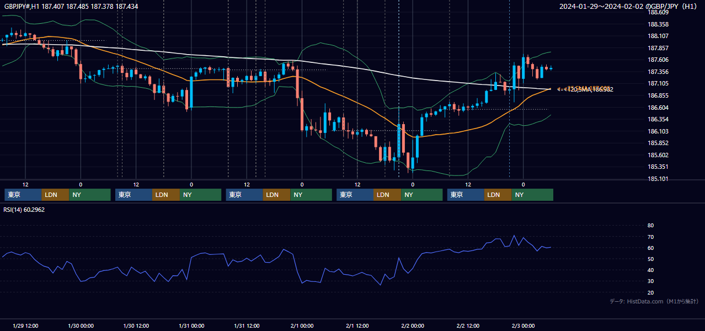Viewport: 705px width, 331px height.
Task: Click the 185.852 price axis label
Action: click(658, 143)
